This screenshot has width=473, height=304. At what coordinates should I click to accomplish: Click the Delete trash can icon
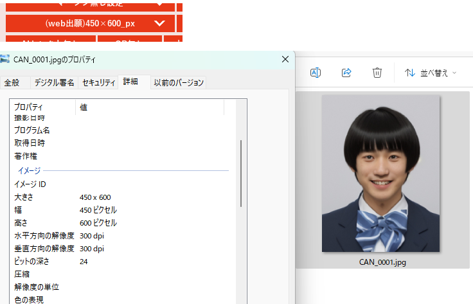pyautogui.click(x=378, y=73)
